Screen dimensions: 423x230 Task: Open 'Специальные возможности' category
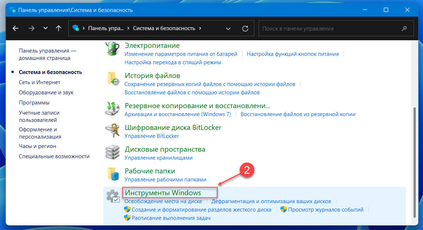click(54, 156)
